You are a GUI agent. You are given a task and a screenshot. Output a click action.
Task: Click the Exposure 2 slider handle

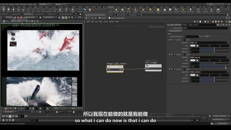tap(226, 66)
